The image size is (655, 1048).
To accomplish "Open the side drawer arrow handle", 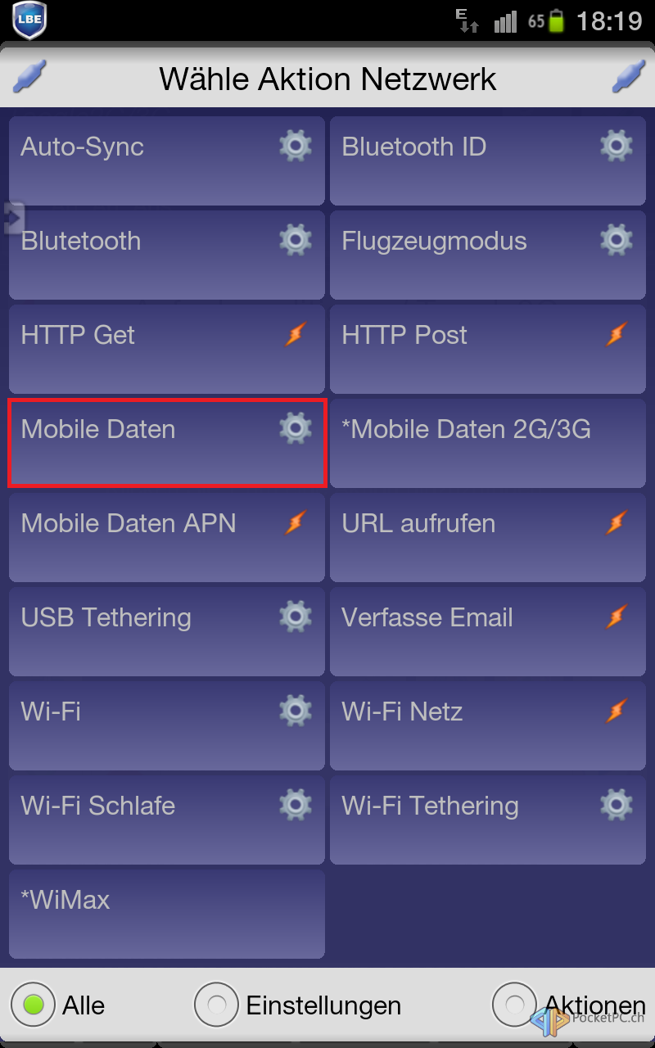I will click(13, 218).
